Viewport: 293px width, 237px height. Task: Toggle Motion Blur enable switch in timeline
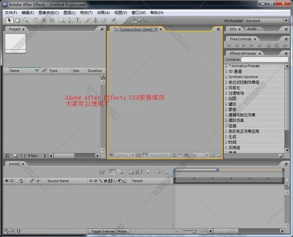tap(147, 172)
